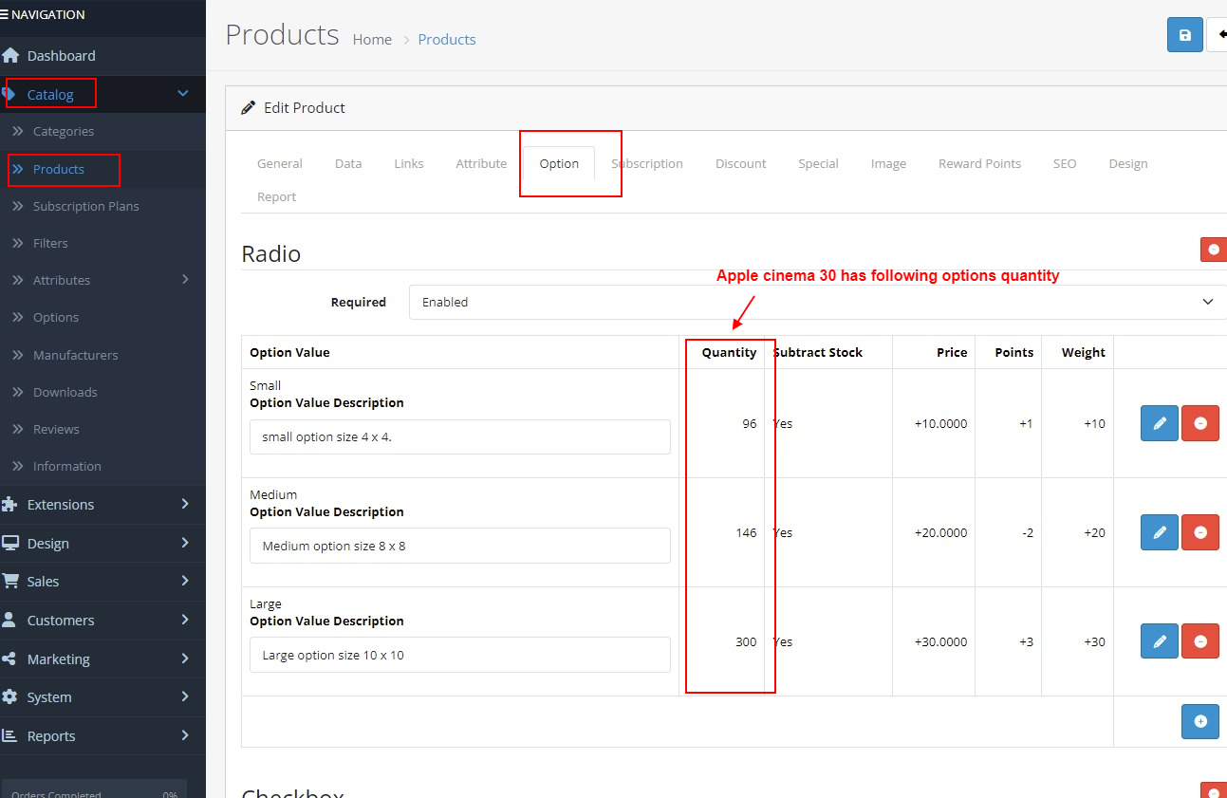Open the Design tab in the product tabs
Viewport: 1227px width, 798px height.
coord(1128,163)
